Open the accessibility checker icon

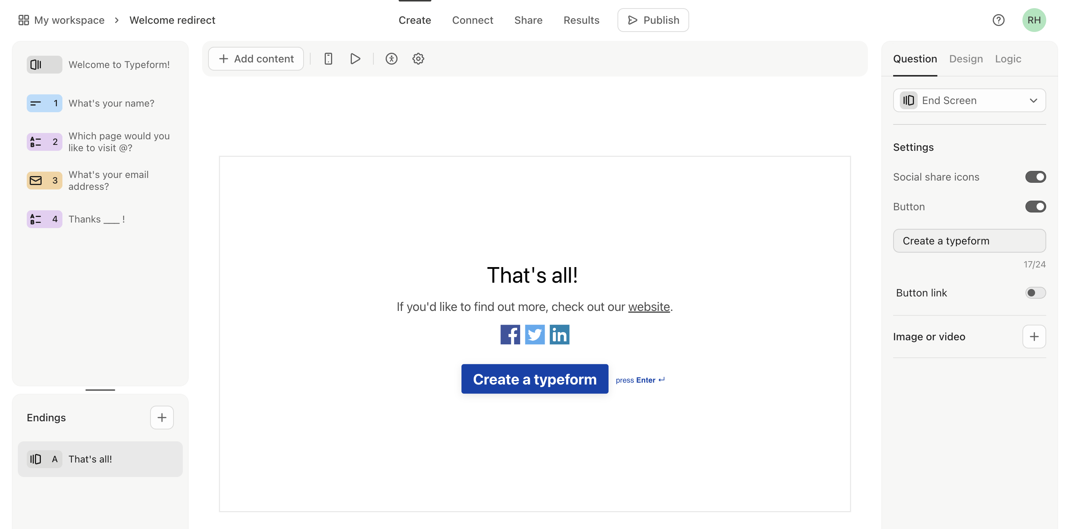pyautogui.click(x=391, y=59)
